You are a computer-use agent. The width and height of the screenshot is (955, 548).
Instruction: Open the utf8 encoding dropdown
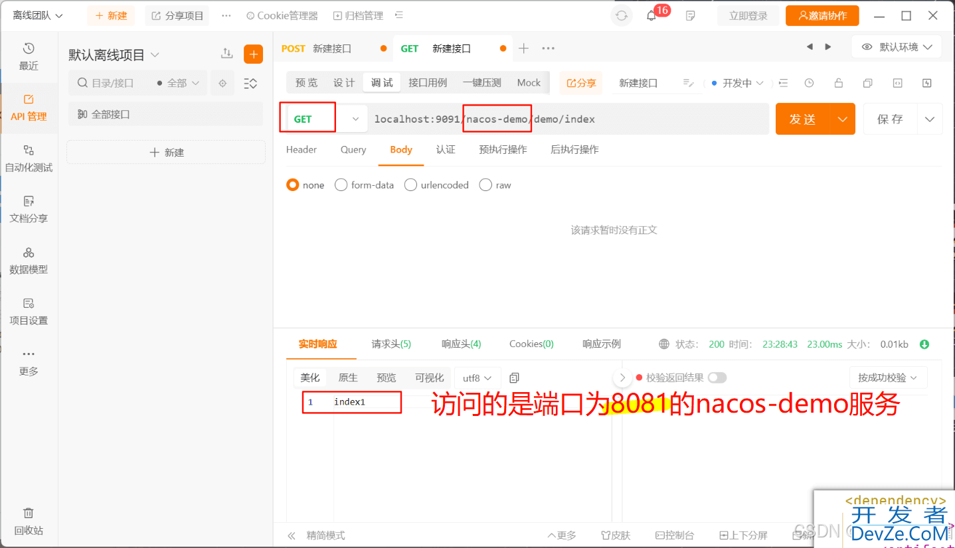478,377
